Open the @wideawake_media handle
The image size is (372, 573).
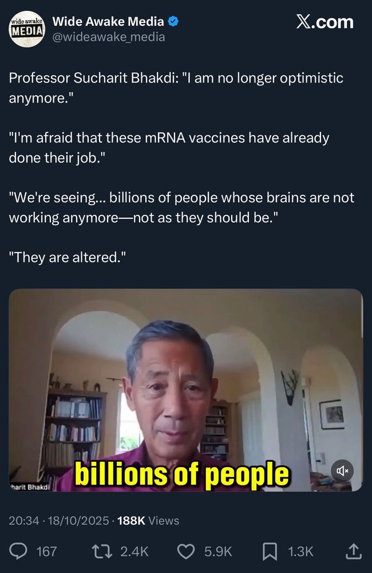pos(109,37)
